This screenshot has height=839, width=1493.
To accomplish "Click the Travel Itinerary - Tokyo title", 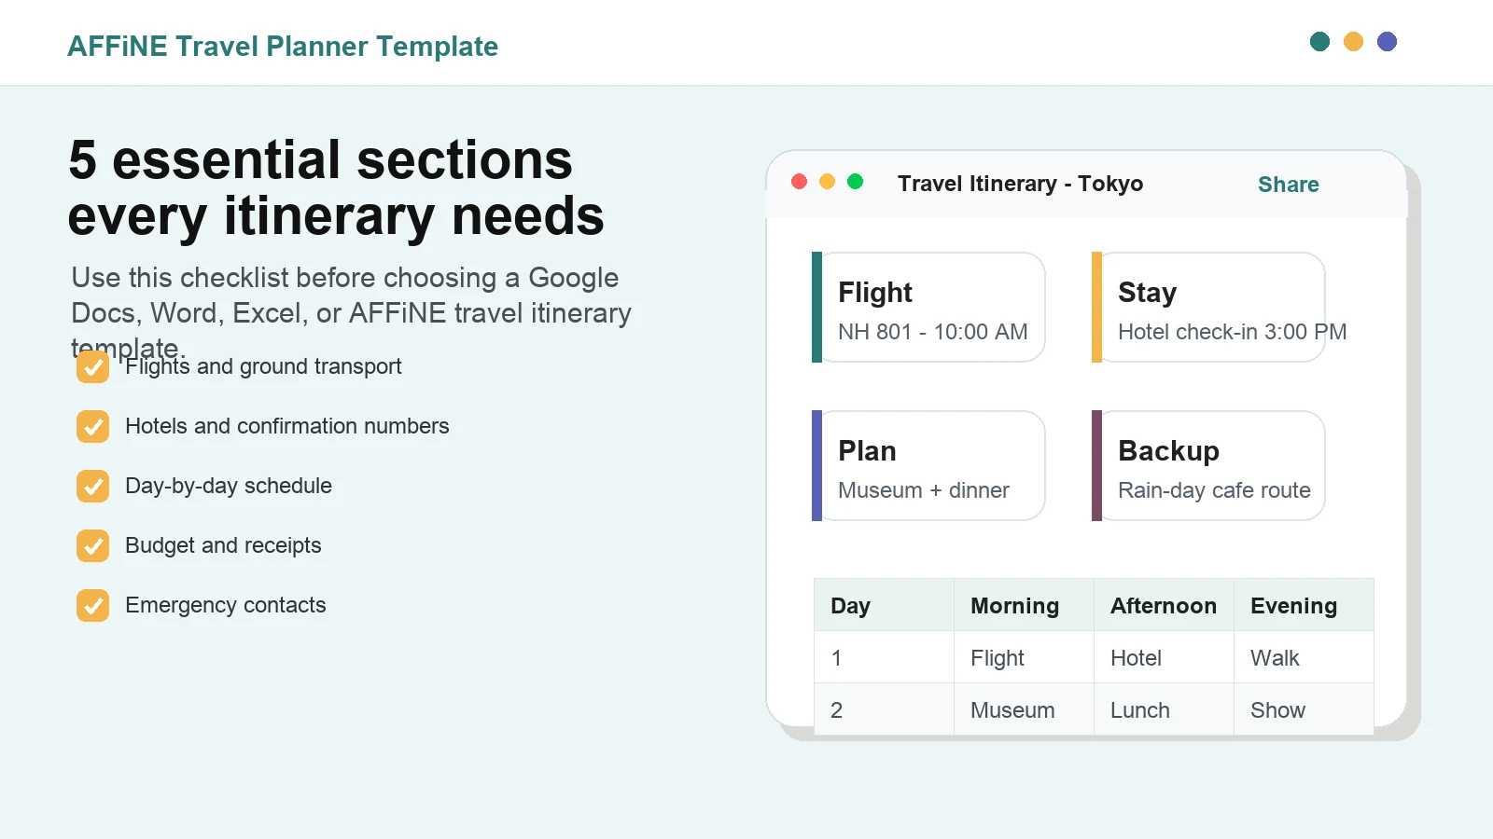I will tap(1020, 184).
